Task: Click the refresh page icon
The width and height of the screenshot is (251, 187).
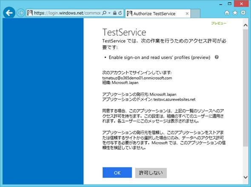Action: (x=120, y=13)
